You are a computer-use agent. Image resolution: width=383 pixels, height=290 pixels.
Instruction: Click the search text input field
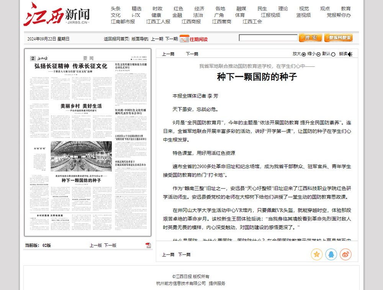pos(268,38)
